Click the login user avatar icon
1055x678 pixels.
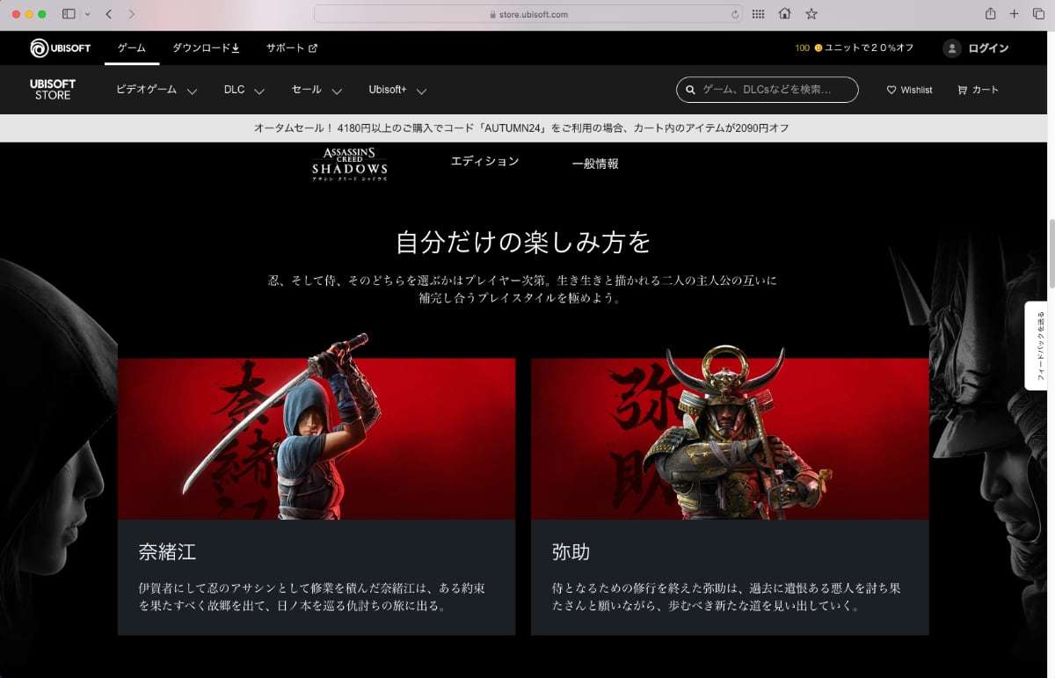tap(952, 48)
